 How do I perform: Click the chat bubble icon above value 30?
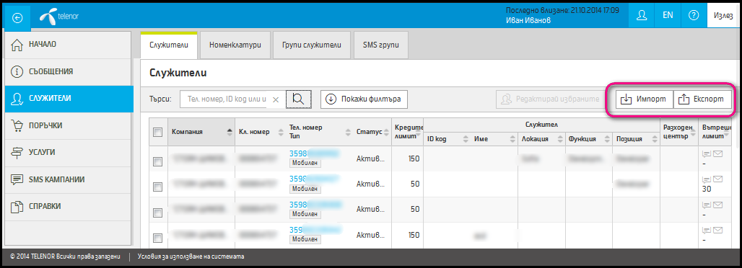click(x=707, y=179)
